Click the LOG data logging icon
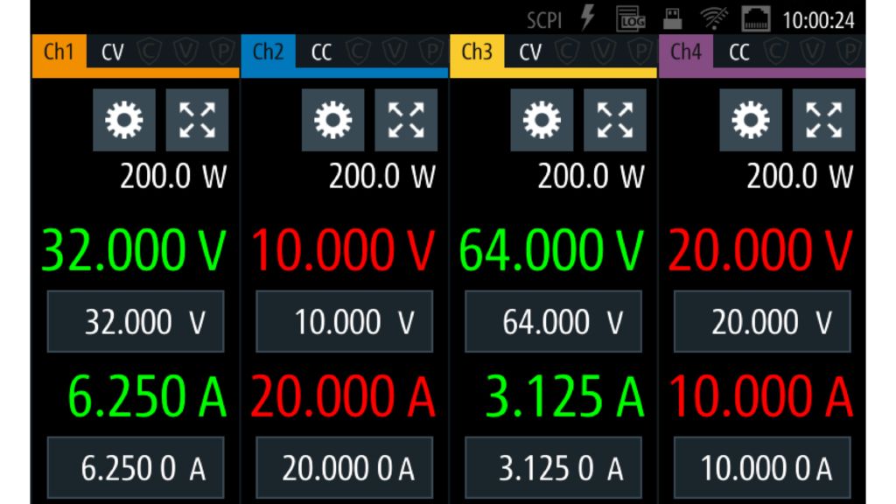Image resolution: width=896 pixels, height=504 pixels. [x=630, y=19]
